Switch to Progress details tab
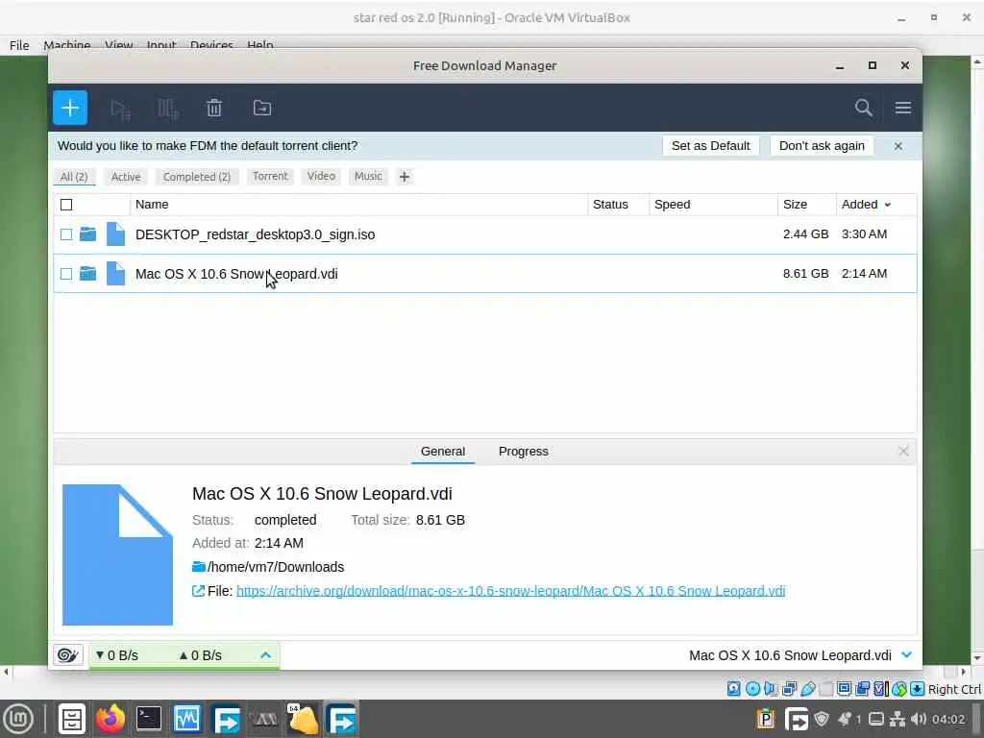The width and height of the screenshot is (984, 738). click(x=524, y=452)
